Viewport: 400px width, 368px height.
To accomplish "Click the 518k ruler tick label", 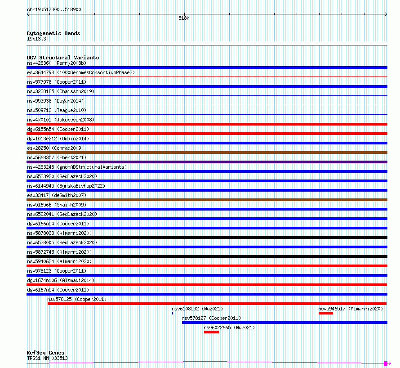I will (x=184, y=18).
